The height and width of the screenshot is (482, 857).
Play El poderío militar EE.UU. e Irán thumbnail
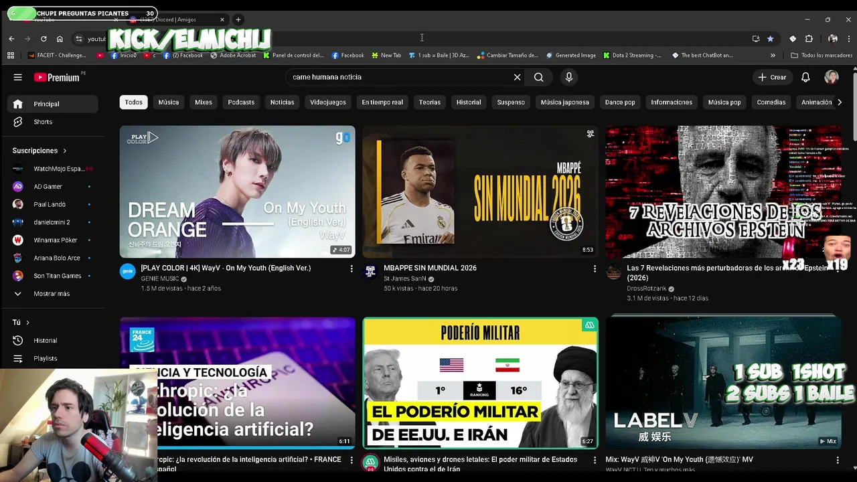(480, 382)
